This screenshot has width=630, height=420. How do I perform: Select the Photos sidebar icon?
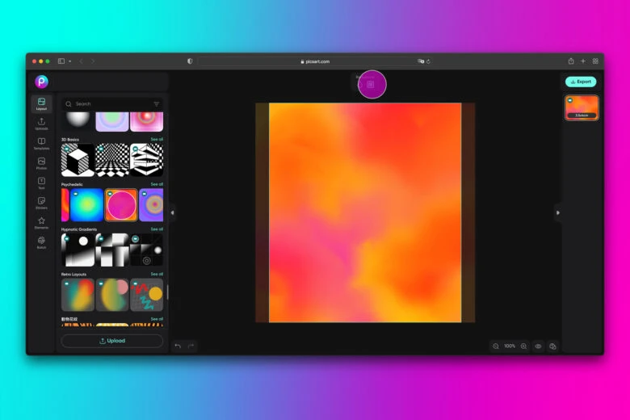tap(41, 162)
